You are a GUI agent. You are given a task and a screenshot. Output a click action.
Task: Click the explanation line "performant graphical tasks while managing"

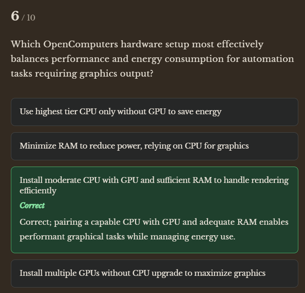tap(127, 237)
